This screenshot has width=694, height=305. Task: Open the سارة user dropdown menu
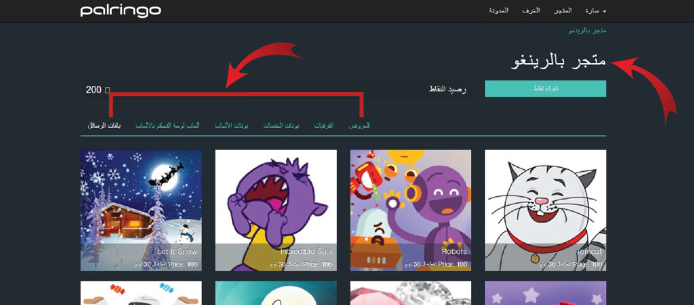pos(596,11)
